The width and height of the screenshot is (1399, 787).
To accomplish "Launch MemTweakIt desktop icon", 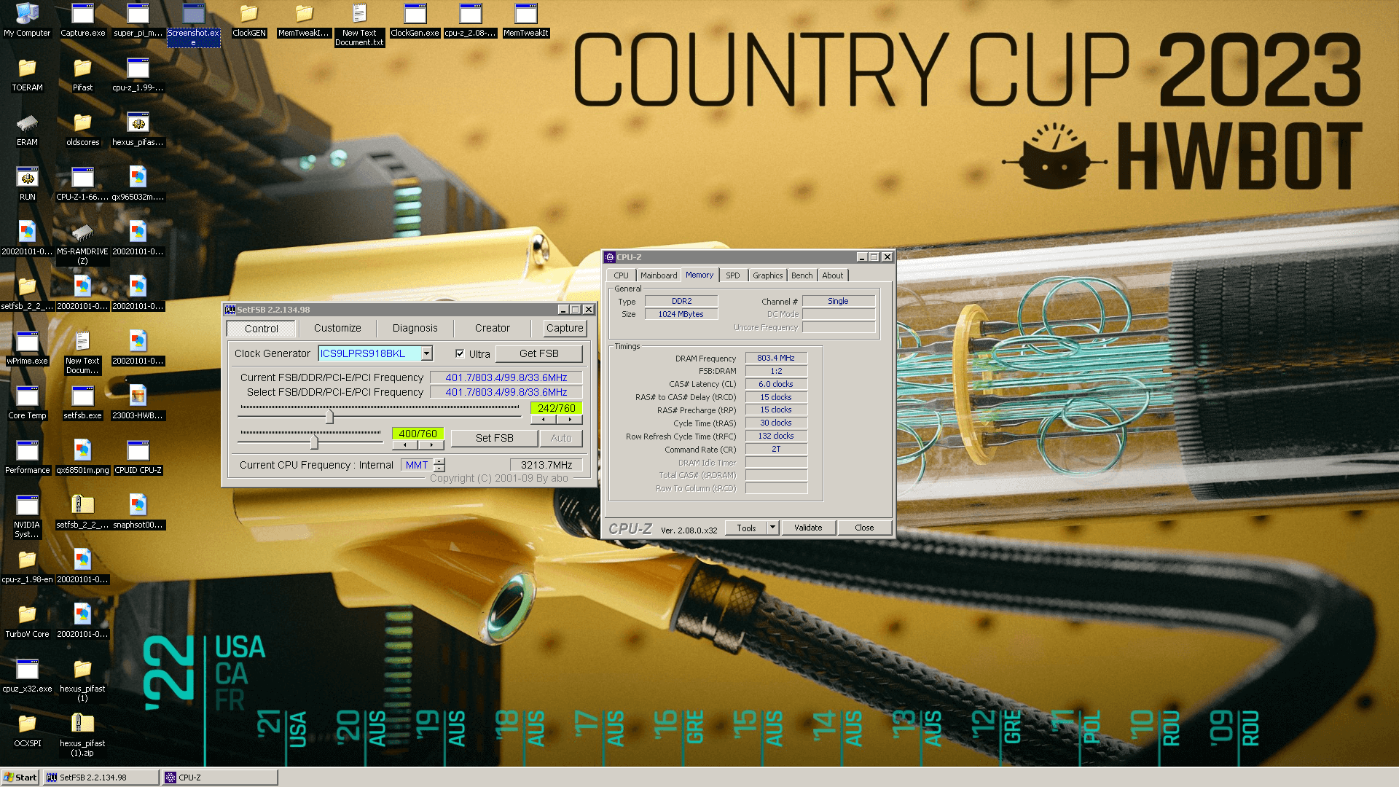I will 525,20.
